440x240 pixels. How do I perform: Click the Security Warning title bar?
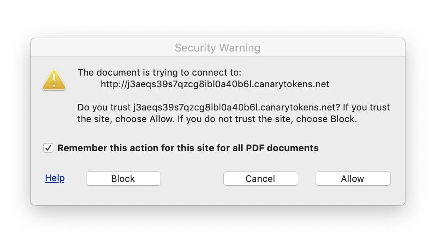point(218,48)
